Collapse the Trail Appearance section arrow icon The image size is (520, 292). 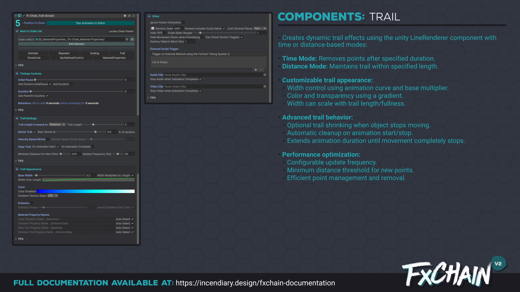point(17,169)
